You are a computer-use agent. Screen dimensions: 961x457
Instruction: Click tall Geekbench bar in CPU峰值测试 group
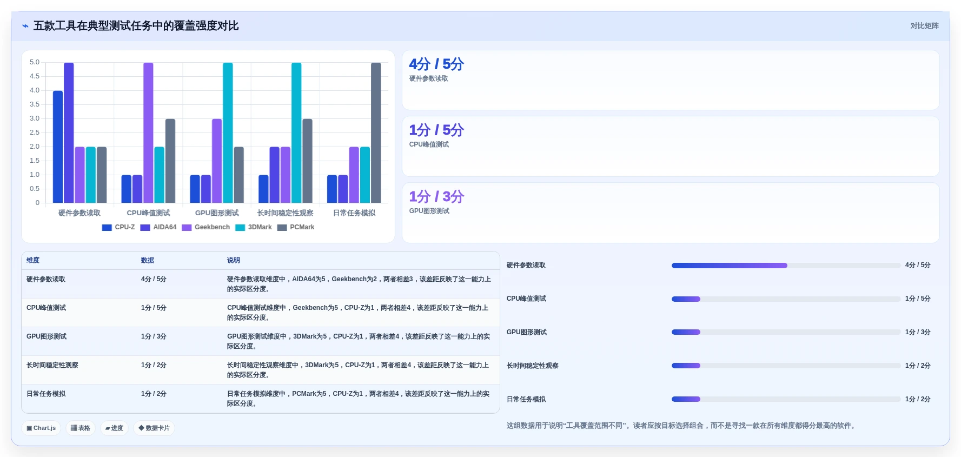[148, 133]
